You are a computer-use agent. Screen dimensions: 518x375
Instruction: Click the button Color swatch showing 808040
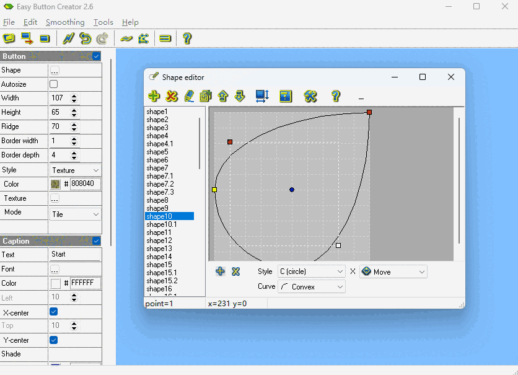coord(56,184)
